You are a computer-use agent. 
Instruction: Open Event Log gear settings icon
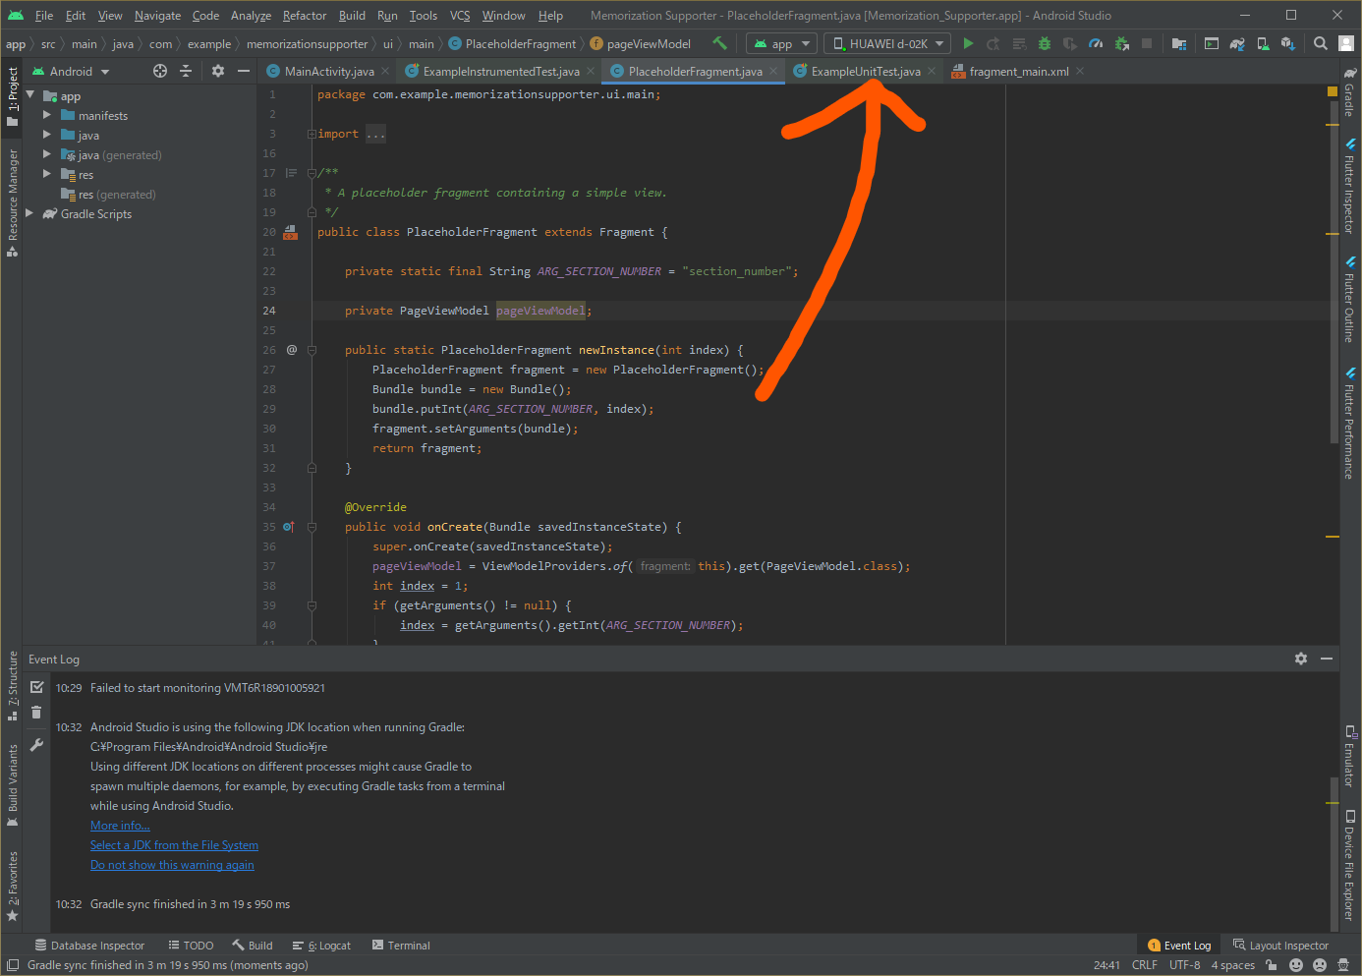tap(1301, 659)
